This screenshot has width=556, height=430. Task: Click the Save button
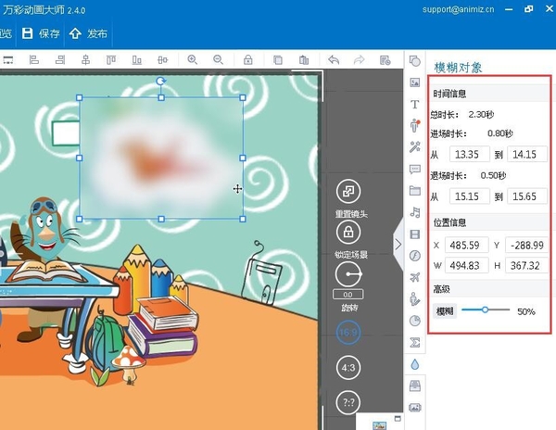41,33
